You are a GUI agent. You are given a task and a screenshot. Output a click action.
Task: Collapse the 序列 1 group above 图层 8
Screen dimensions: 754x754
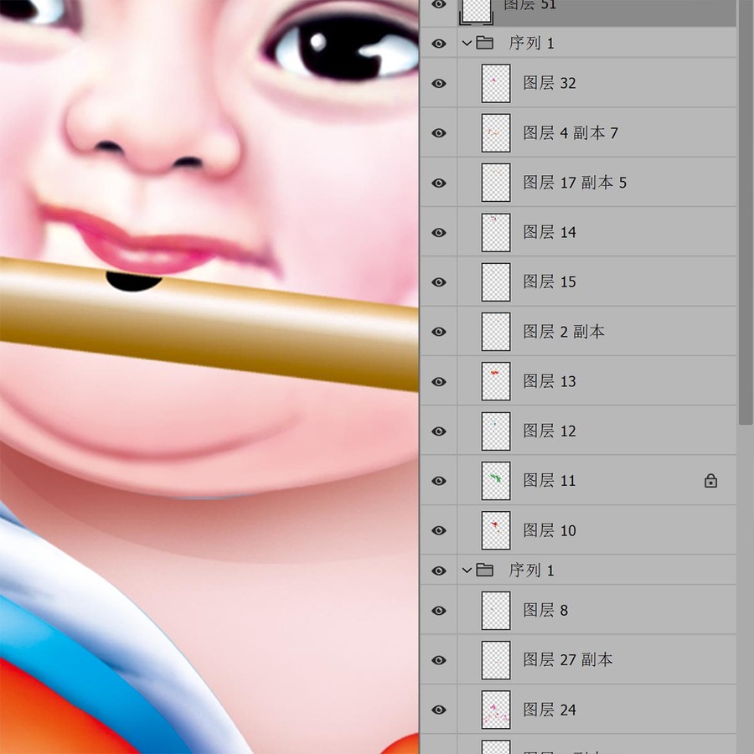point(467,571)
